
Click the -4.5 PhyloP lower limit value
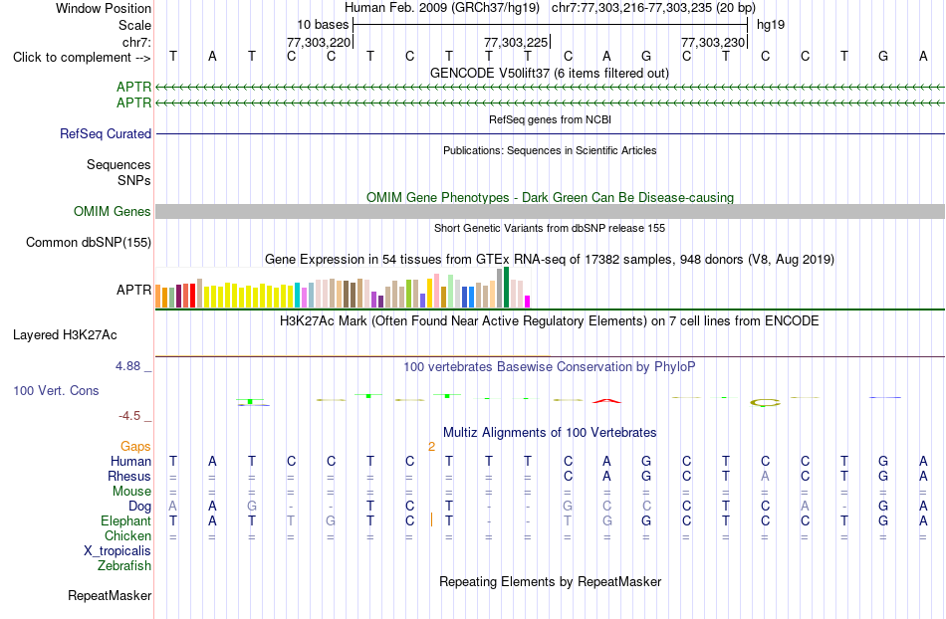[129, 416]
